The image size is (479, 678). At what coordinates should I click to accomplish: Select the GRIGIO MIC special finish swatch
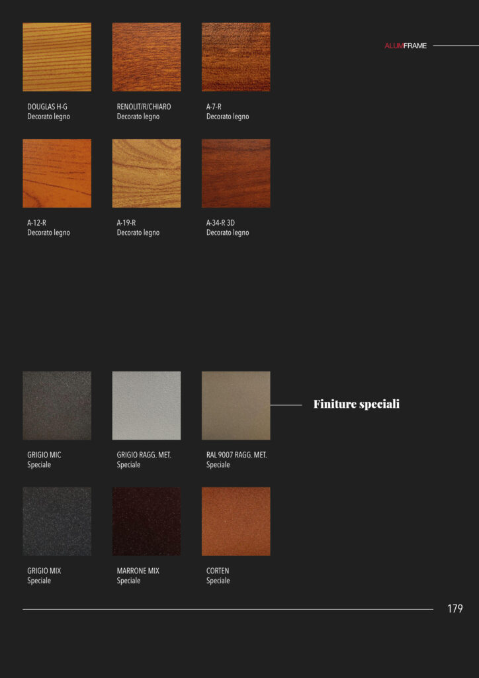tap(57, 406)
